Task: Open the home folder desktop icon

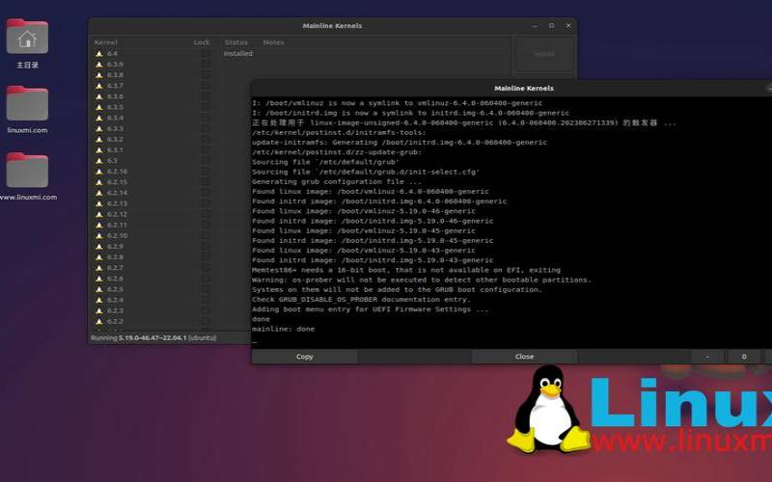Action: point(27,38)
